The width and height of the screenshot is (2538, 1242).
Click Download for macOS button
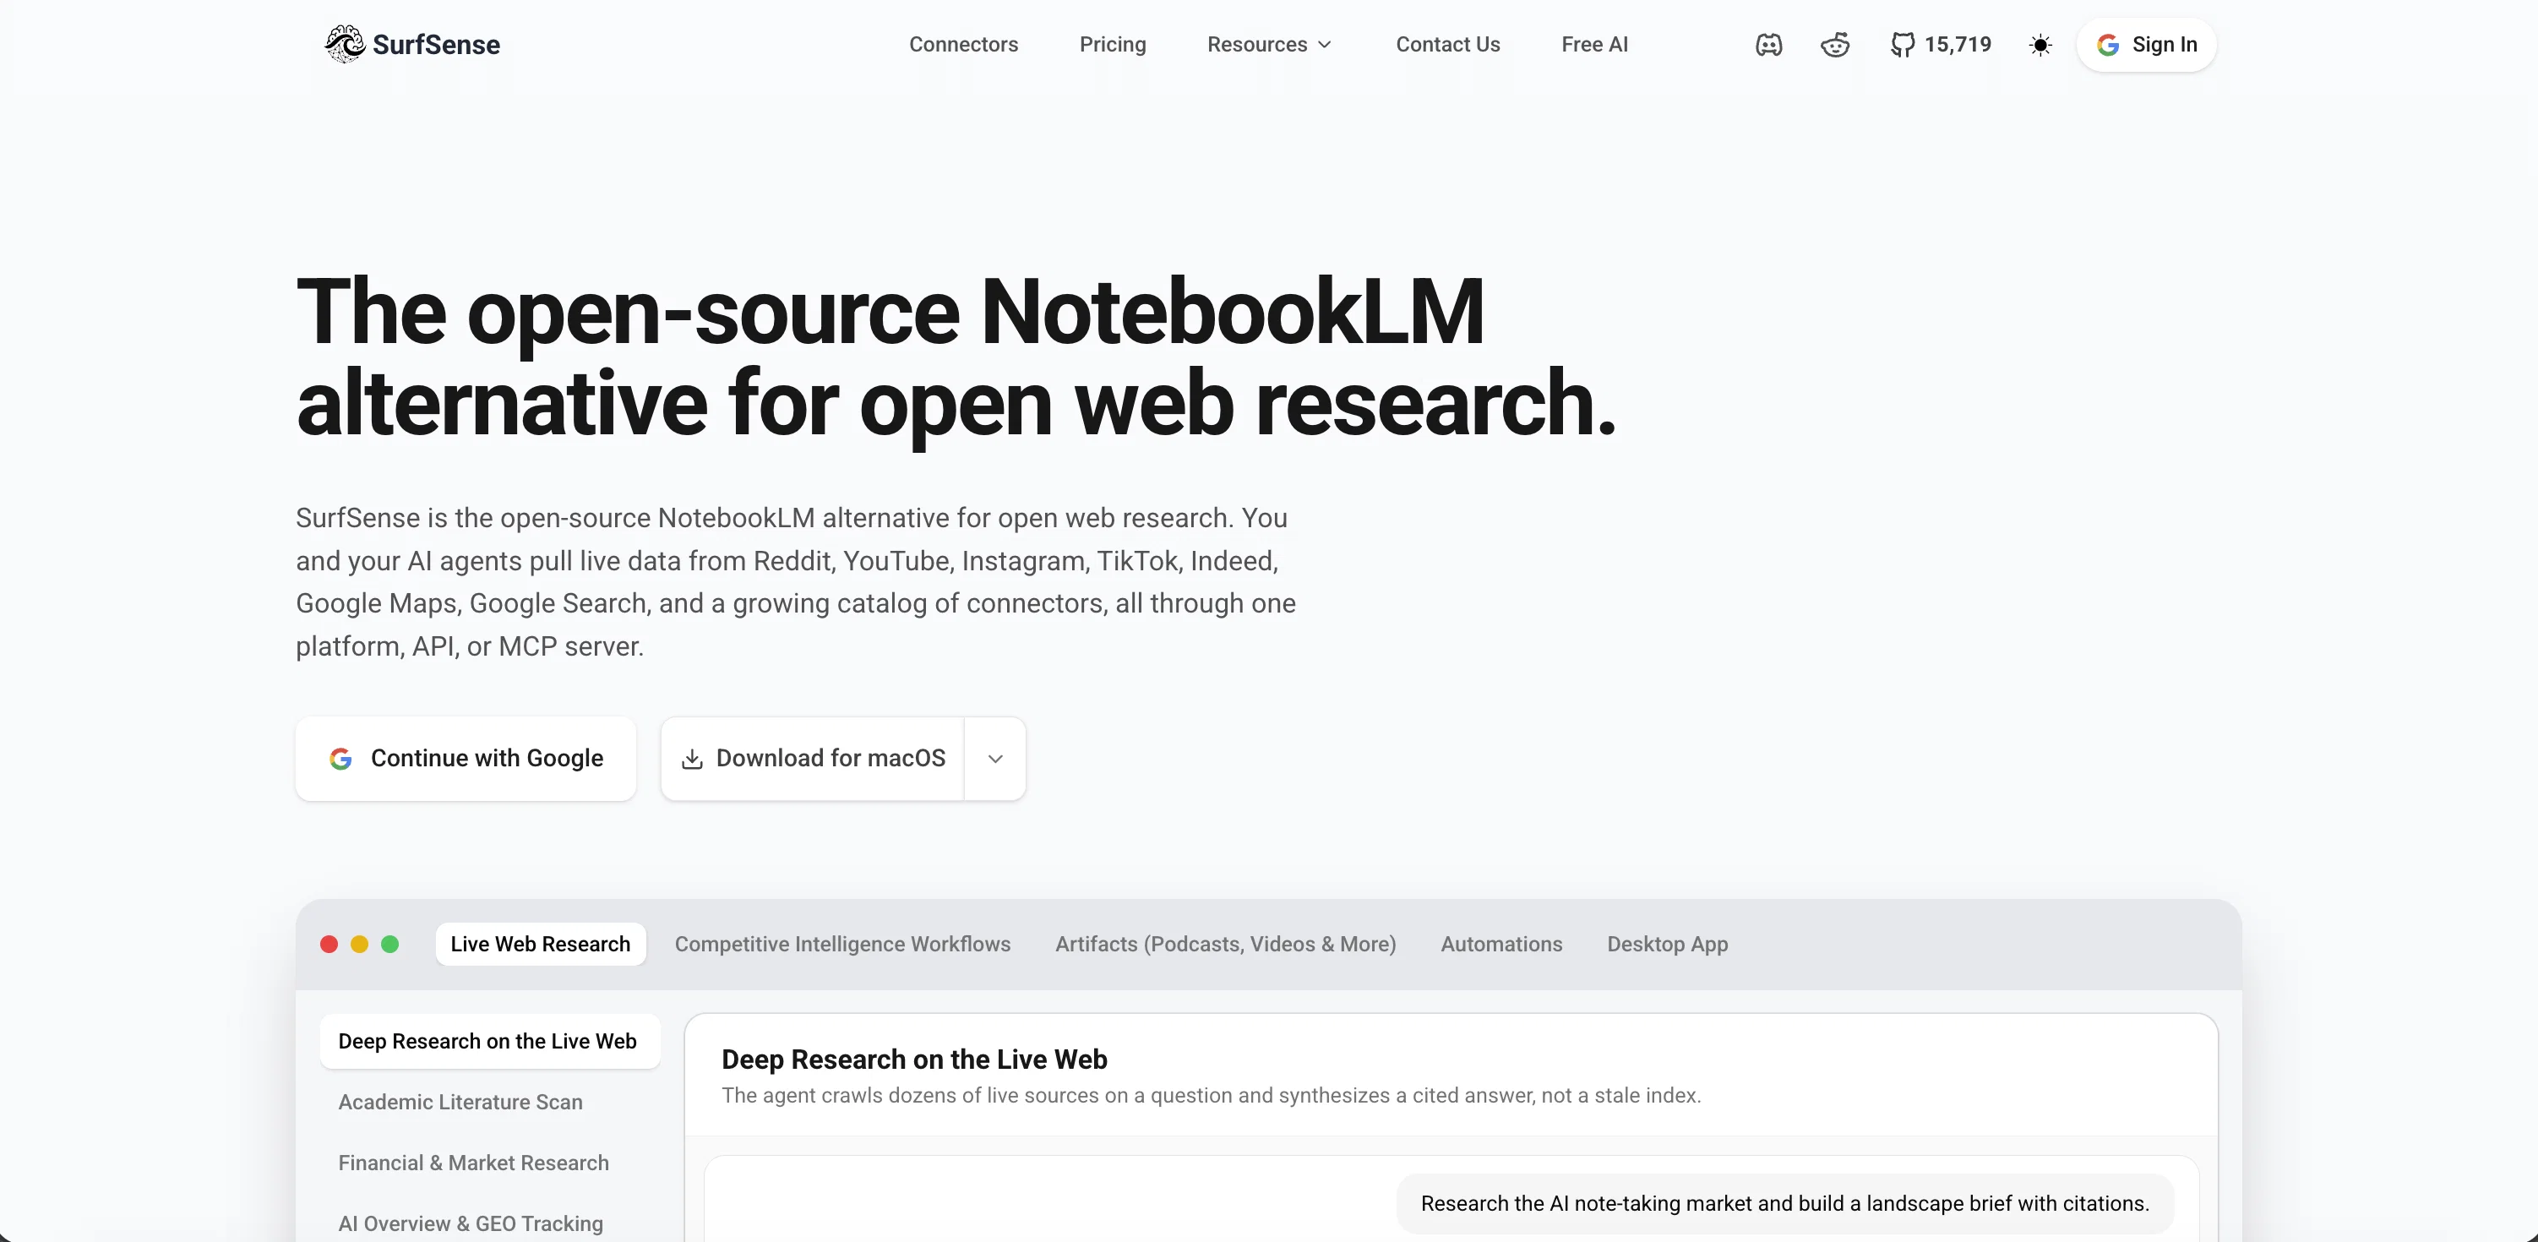tap(813, 759)
